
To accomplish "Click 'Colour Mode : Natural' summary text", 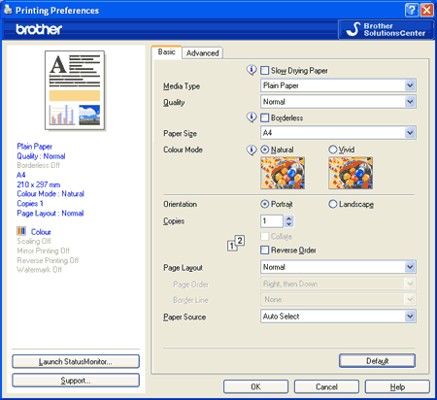I will point(50,194).
